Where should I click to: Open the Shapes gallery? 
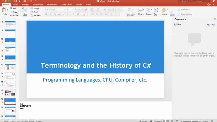(x=149, y=11)
